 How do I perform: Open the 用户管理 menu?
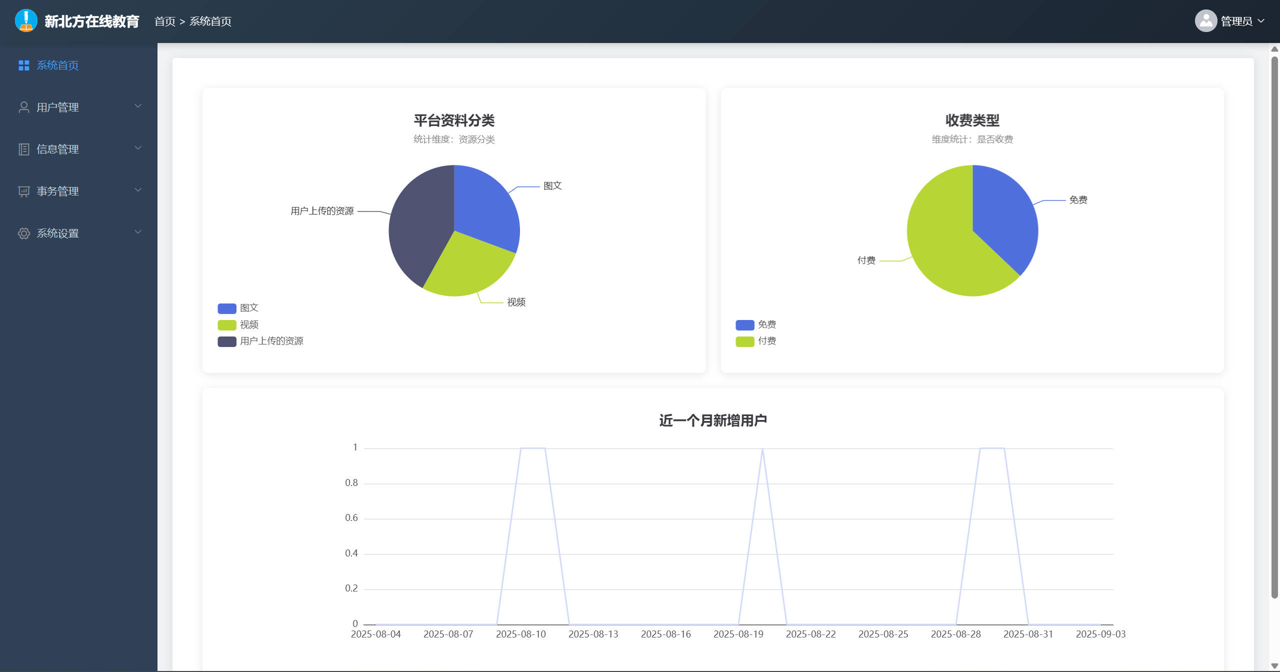pyautogui.click(x=78, y=107)
